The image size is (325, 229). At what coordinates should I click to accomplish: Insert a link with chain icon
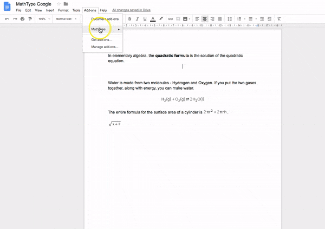pos(171,19)
